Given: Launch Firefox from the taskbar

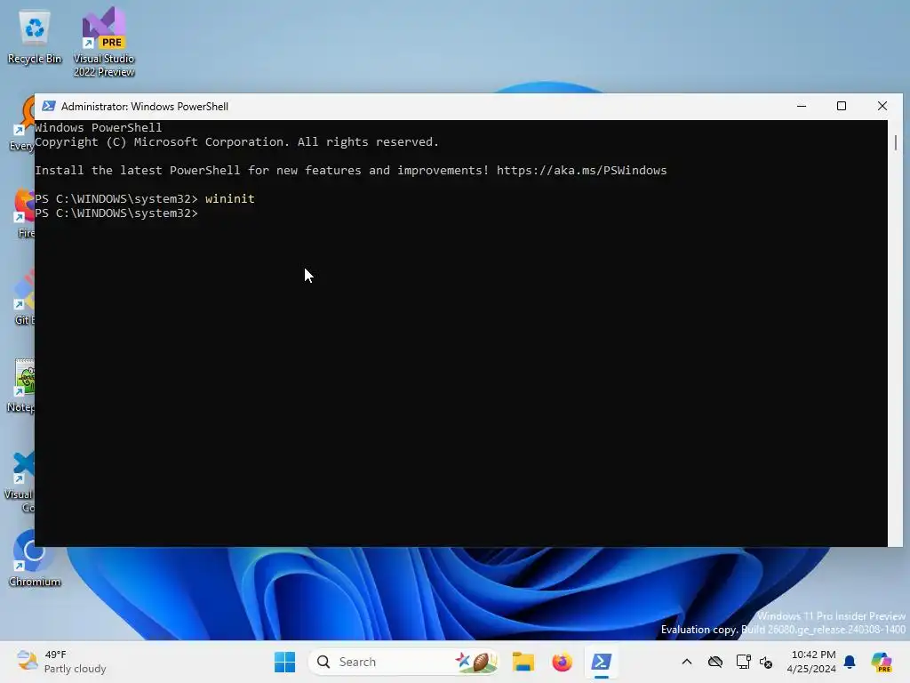Looking at the screenshot, I should coord(562,662).
